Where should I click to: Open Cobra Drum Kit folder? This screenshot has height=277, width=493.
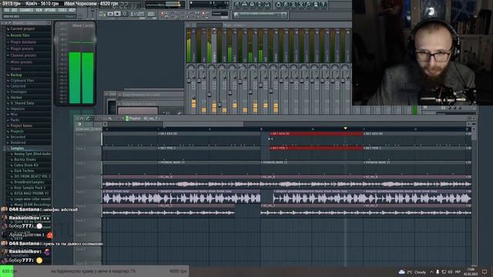25,165
